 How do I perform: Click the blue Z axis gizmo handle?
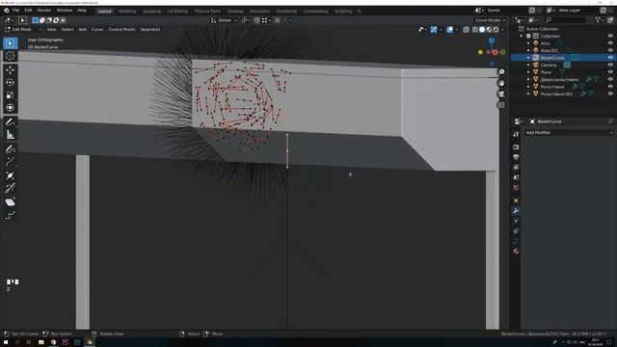[492, 40]
